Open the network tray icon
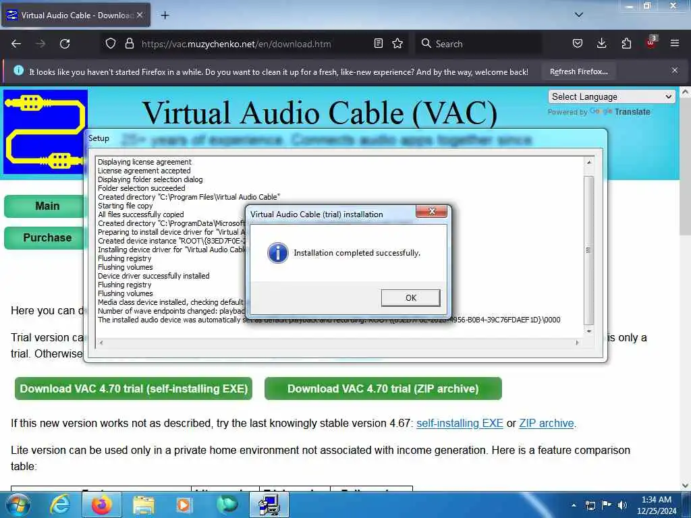This screenshot has width=691, height=518. pos(590,505)
